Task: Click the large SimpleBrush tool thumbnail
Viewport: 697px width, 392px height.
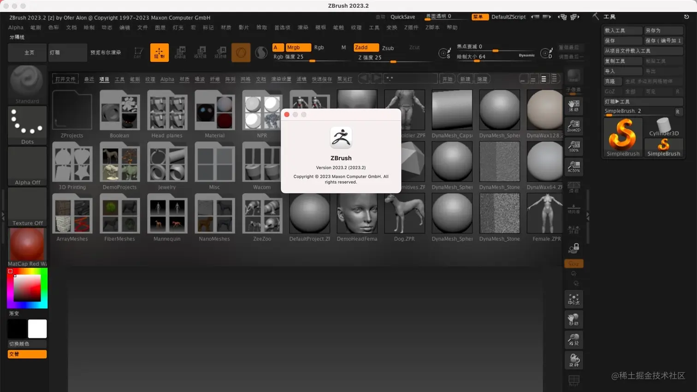Action: [x=623, y=137]
